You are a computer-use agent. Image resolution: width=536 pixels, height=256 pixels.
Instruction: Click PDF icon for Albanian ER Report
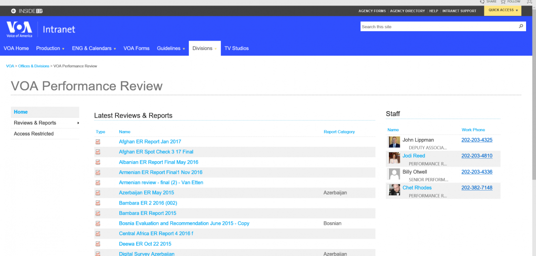tap(98, 162)
